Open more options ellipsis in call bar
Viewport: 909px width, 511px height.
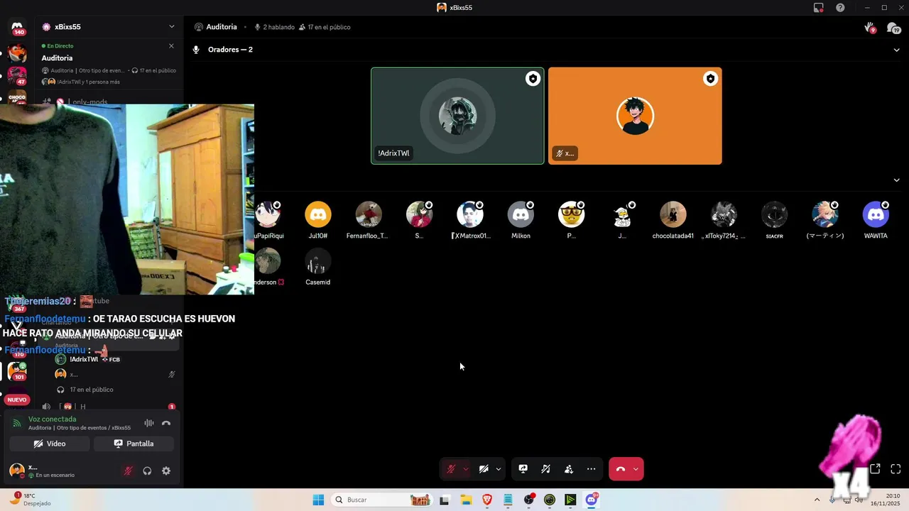592,469
